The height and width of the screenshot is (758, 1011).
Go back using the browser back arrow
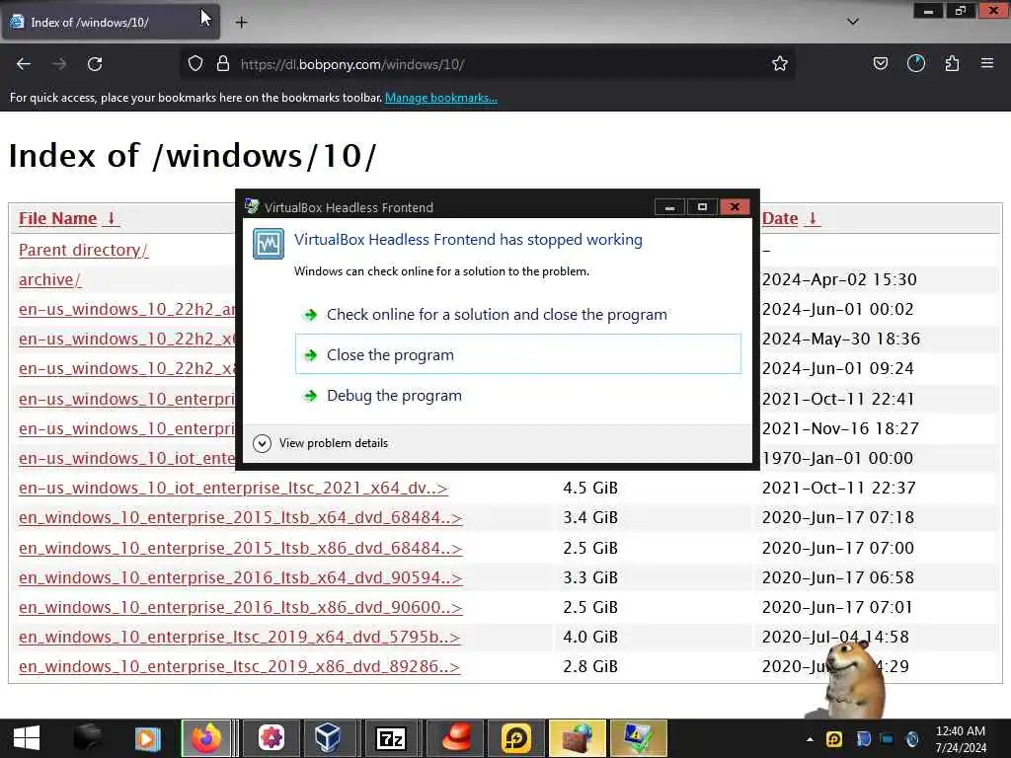[24, 64]
